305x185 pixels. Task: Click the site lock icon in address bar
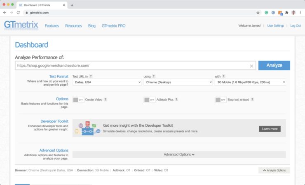[27, 13]
